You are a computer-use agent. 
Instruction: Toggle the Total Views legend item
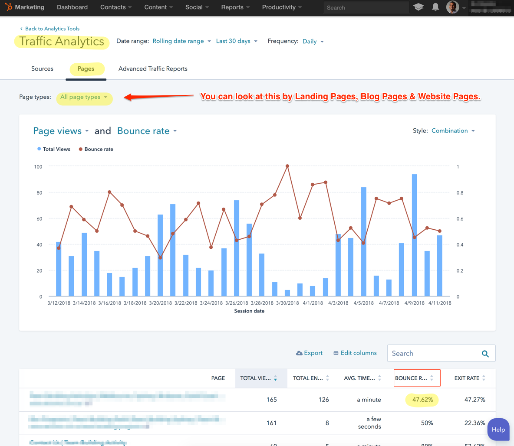pyautogui.click(x=53, y=149)
